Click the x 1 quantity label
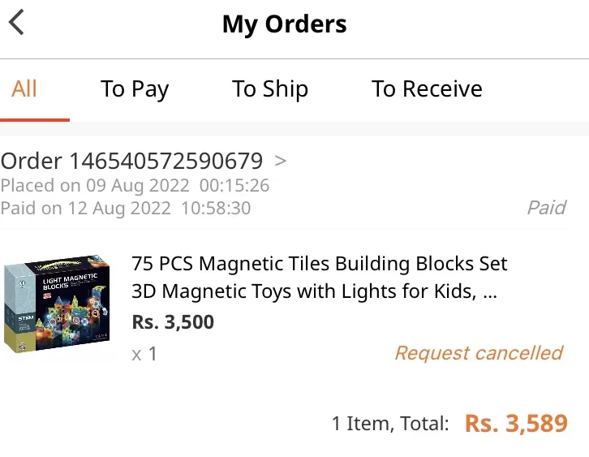This screenshot has width=589, height=457. tap(144, 354)
